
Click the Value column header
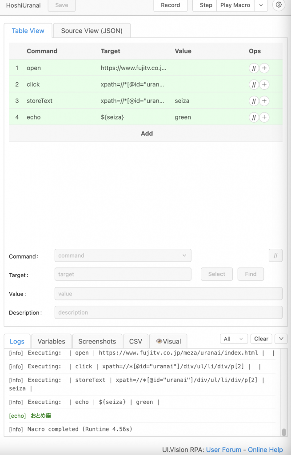tap(183, 51)
